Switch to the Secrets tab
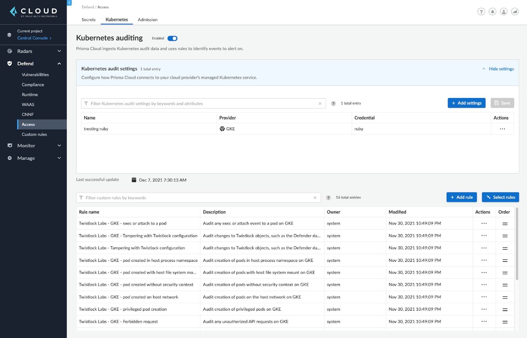The width and height of the screenshot is (527, 338). click(88, 20)
